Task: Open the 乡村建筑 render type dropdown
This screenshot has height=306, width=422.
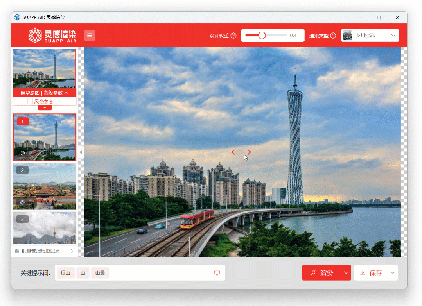Action: pos(370,36)
